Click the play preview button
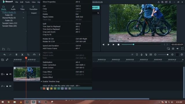The image size is (185, 104). (113, 44)
